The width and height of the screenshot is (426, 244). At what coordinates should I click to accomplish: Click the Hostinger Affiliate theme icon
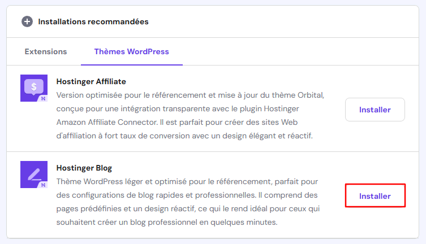pyautogui.click(x=33, y=88)
